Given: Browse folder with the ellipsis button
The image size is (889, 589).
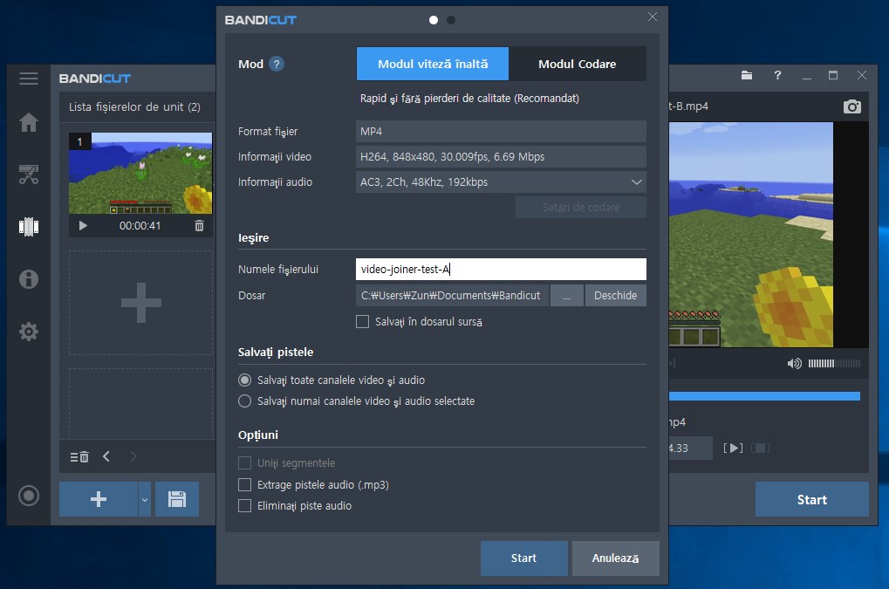Looking at the screenshot, I should (566, 295).
